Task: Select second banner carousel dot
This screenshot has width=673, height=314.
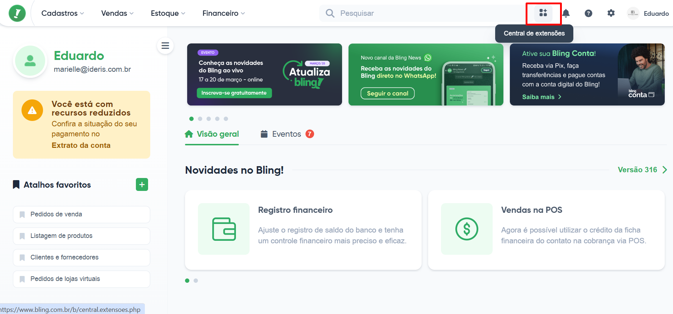Action: (200, 119)
